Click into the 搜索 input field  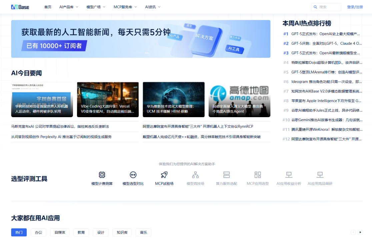(x=326, y=7)
